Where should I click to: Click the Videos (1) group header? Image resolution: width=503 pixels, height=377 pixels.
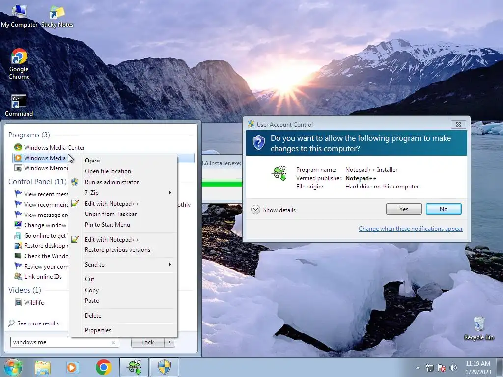coord(25,290)
